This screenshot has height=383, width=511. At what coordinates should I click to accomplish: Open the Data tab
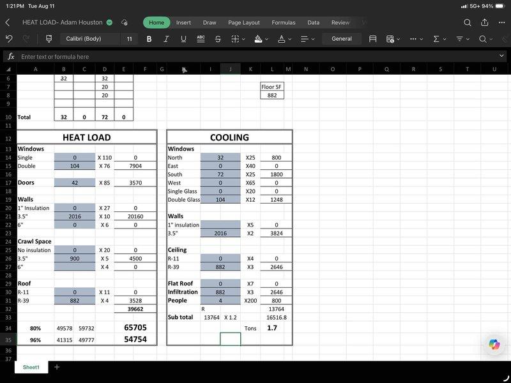coord(313,22)
